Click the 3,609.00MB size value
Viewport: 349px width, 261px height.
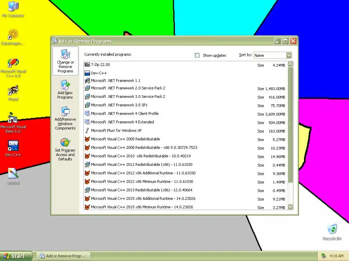pyautogui.click(x=275, y=114)
